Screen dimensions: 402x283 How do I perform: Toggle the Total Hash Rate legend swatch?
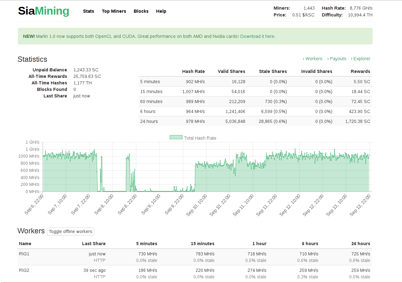(176, 137)
